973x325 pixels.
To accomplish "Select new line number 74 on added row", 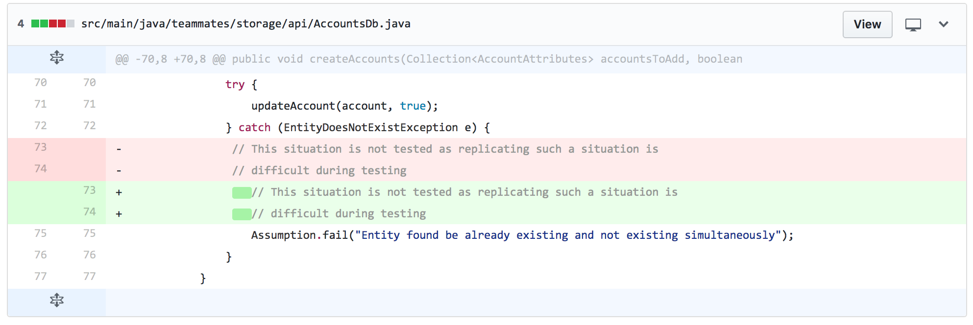I will (89, 212).
